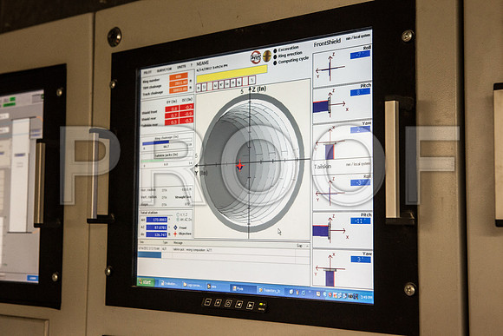The height and width of the screenshot is (336, 503).
Task: Click the Date column header in log
Action: click(x=142, y=242)
